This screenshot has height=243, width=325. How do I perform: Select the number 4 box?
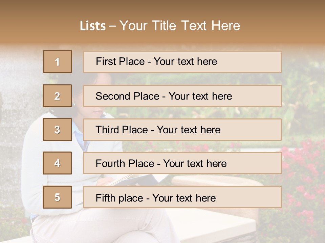[57, 163]
